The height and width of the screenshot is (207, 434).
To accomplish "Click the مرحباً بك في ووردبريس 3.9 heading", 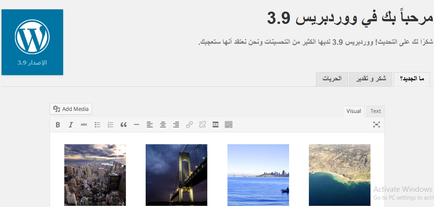I will [x=350, y=18].
